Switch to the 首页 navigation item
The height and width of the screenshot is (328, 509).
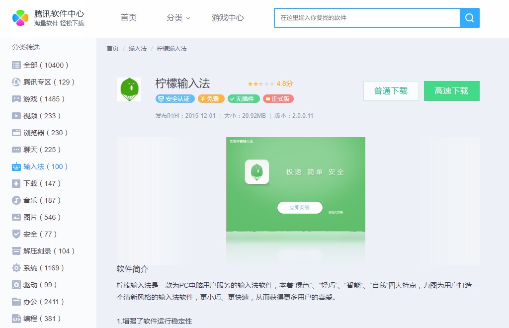128,17
